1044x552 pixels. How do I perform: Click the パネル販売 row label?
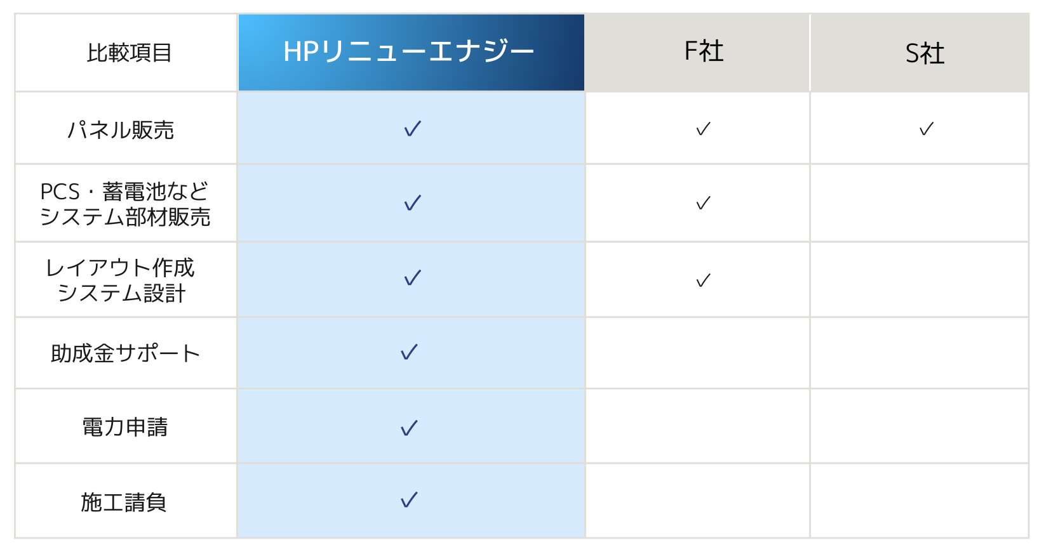121,130
